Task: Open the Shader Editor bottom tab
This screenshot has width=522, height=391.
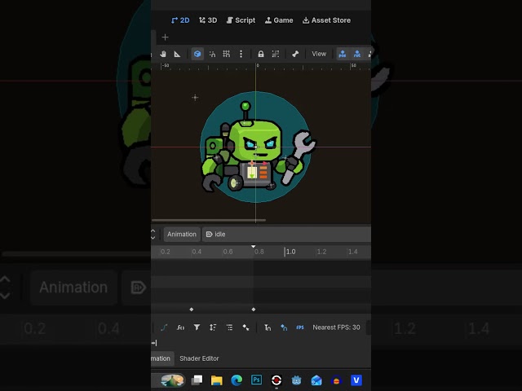Action: (199, 358)
